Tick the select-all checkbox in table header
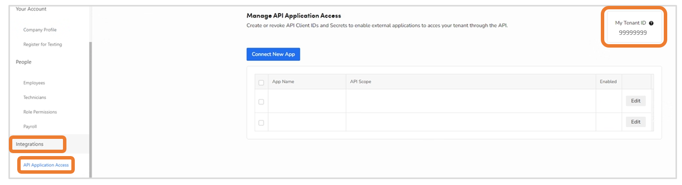Screen dimensions: 682x185 (x=261, y=82)
